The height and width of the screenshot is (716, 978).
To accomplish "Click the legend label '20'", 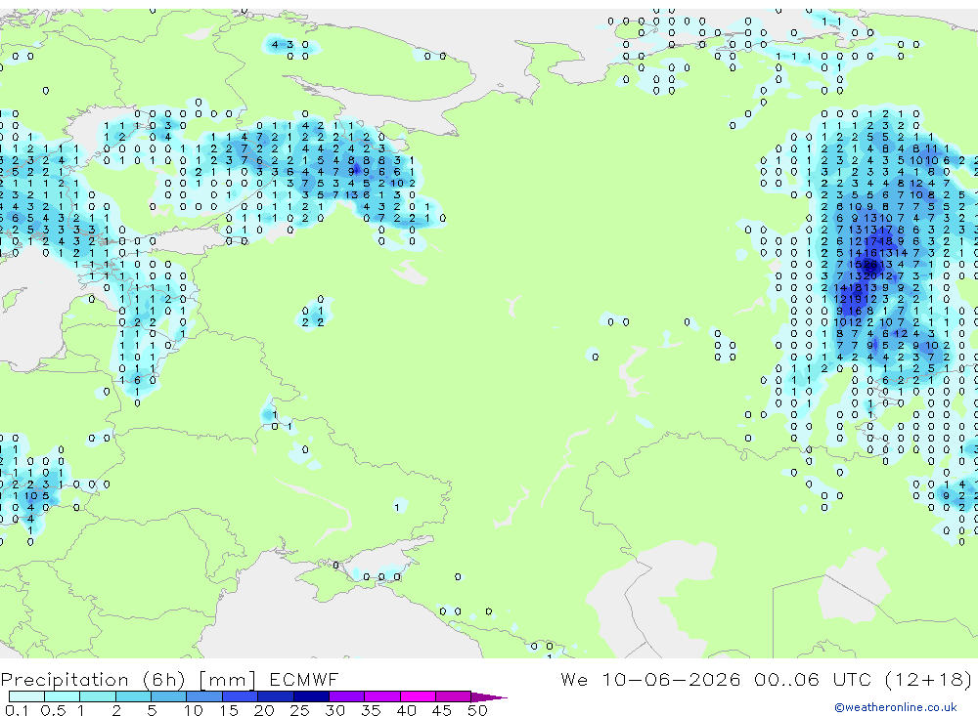I will click(264, 710).
